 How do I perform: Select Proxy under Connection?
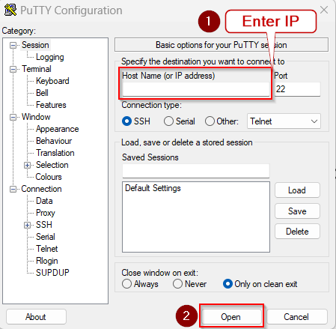pos(46,213)
